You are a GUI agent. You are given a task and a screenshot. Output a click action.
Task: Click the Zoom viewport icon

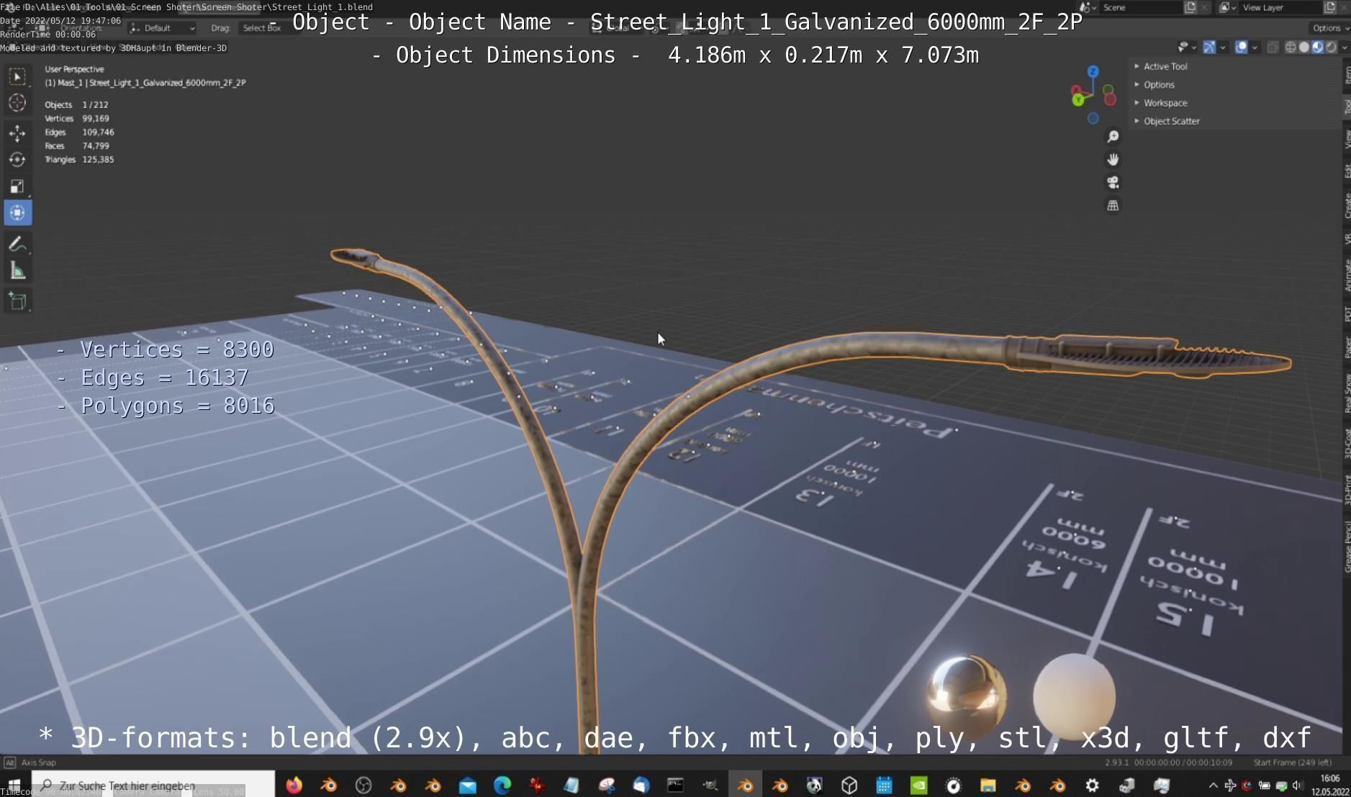pyautogui.click(x=1113, y=137)
